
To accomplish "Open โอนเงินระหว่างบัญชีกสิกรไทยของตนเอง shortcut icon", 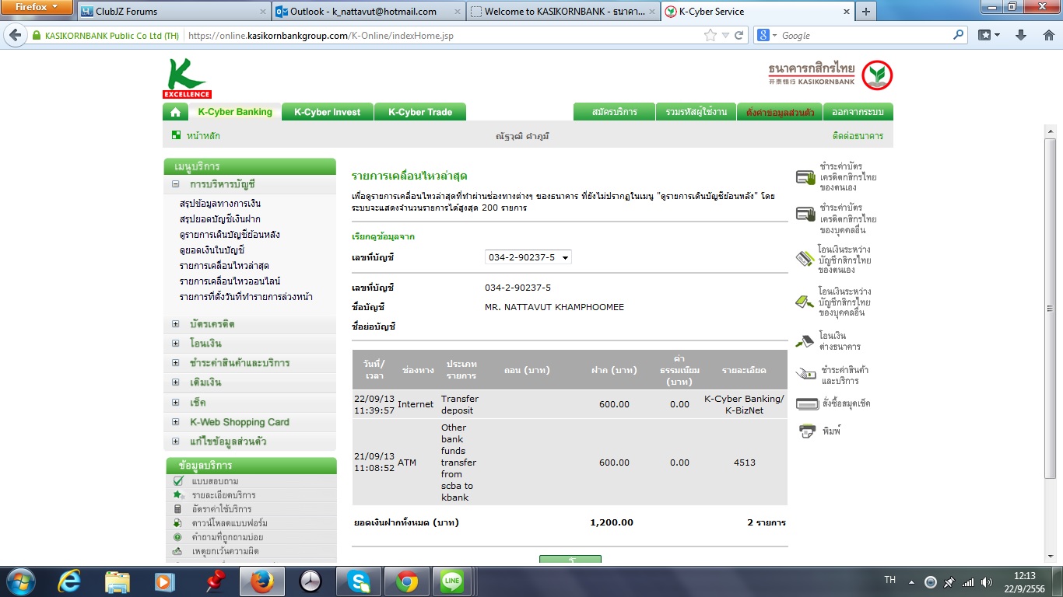I will point(805,258).
